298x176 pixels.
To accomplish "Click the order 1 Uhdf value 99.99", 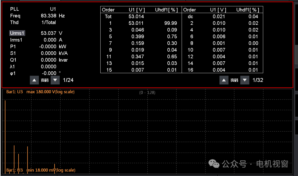I will tap(171, 23).
